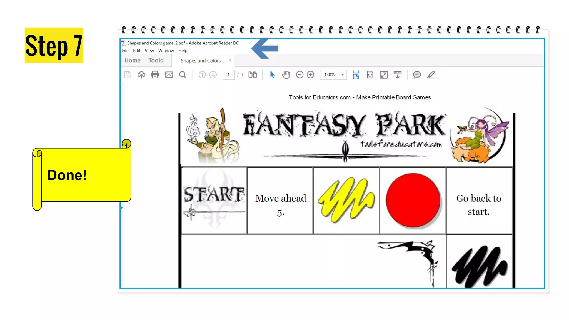Screen dimensions: 569x320
Task: Go to the Home view
Action: 132,60
